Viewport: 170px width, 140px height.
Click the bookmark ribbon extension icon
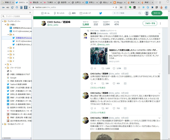126,7
